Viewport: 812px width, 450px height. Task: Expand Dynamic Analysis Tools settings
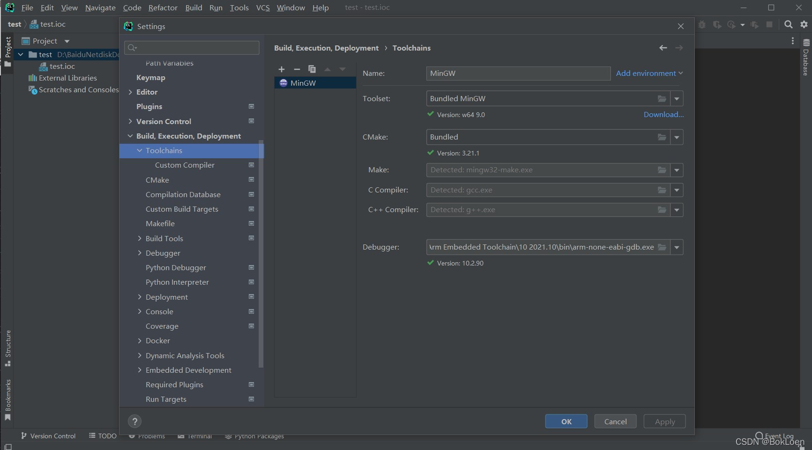click(140, 355)
